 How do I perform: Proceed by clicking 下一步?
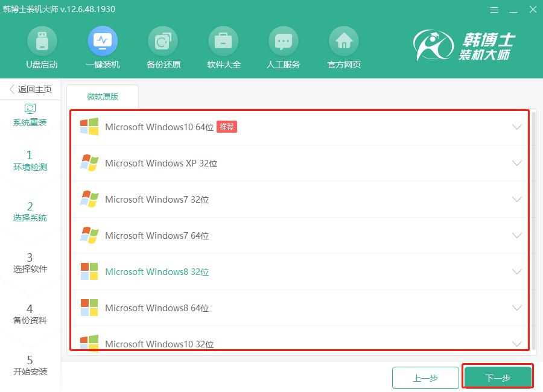[x=497, y=378]
